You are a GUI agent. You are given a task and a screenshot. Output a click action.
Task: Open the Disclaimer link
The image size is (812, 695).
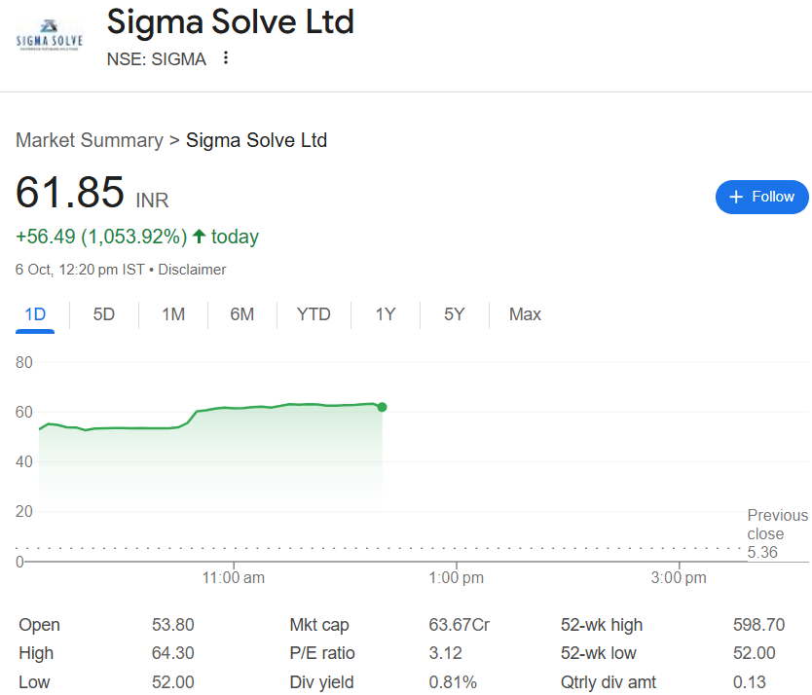pos(192,270)
